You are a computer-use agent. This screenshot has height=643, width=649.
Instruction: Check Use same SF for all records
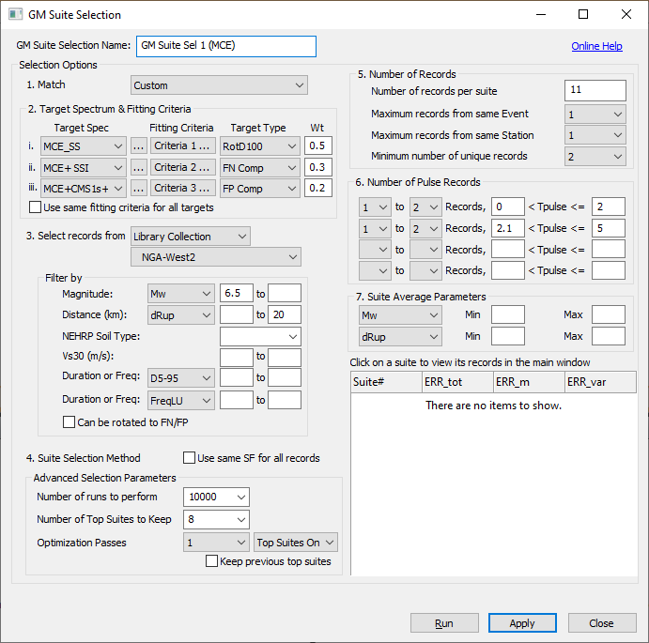pos(189,458)
